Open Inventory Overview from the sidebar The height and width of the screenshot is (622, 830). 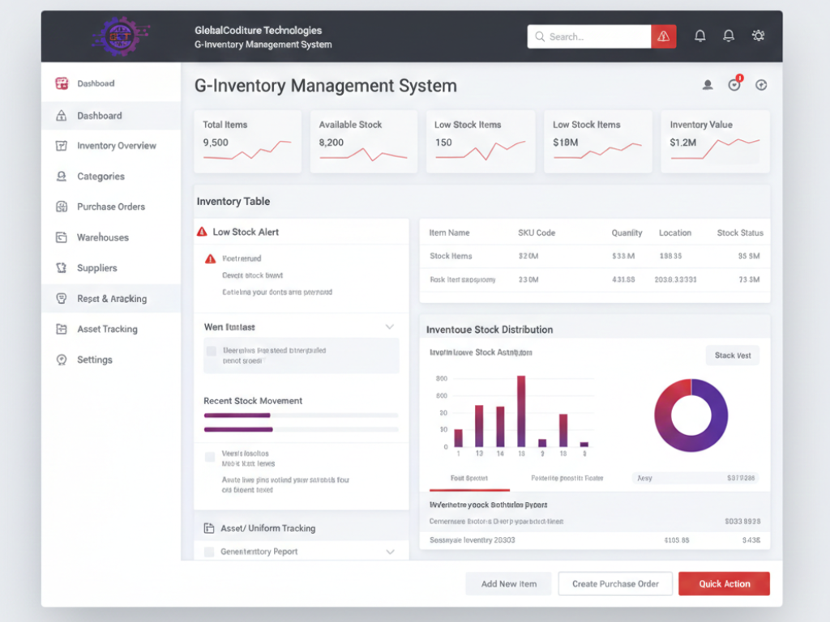(116, 146)
